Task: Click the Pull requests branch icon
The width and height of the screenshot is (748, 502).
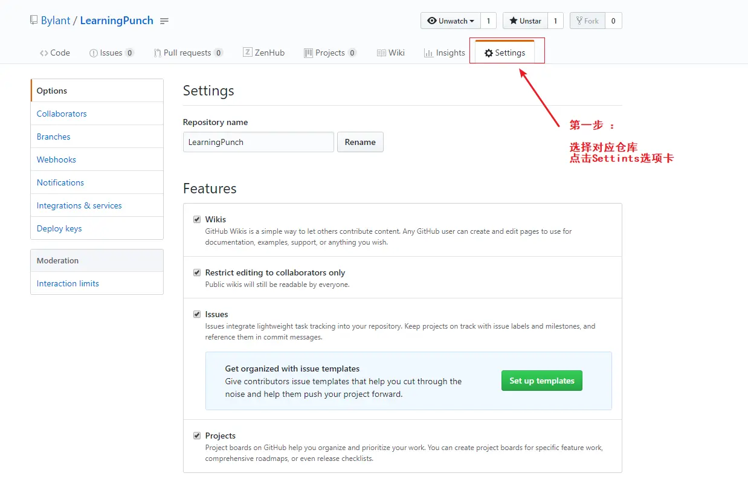Action: click(157, 53)
